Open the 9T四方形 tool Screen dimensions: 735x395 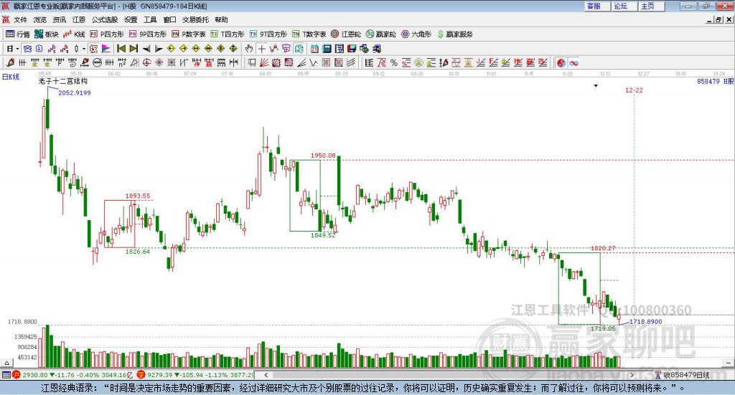point(268,34)
